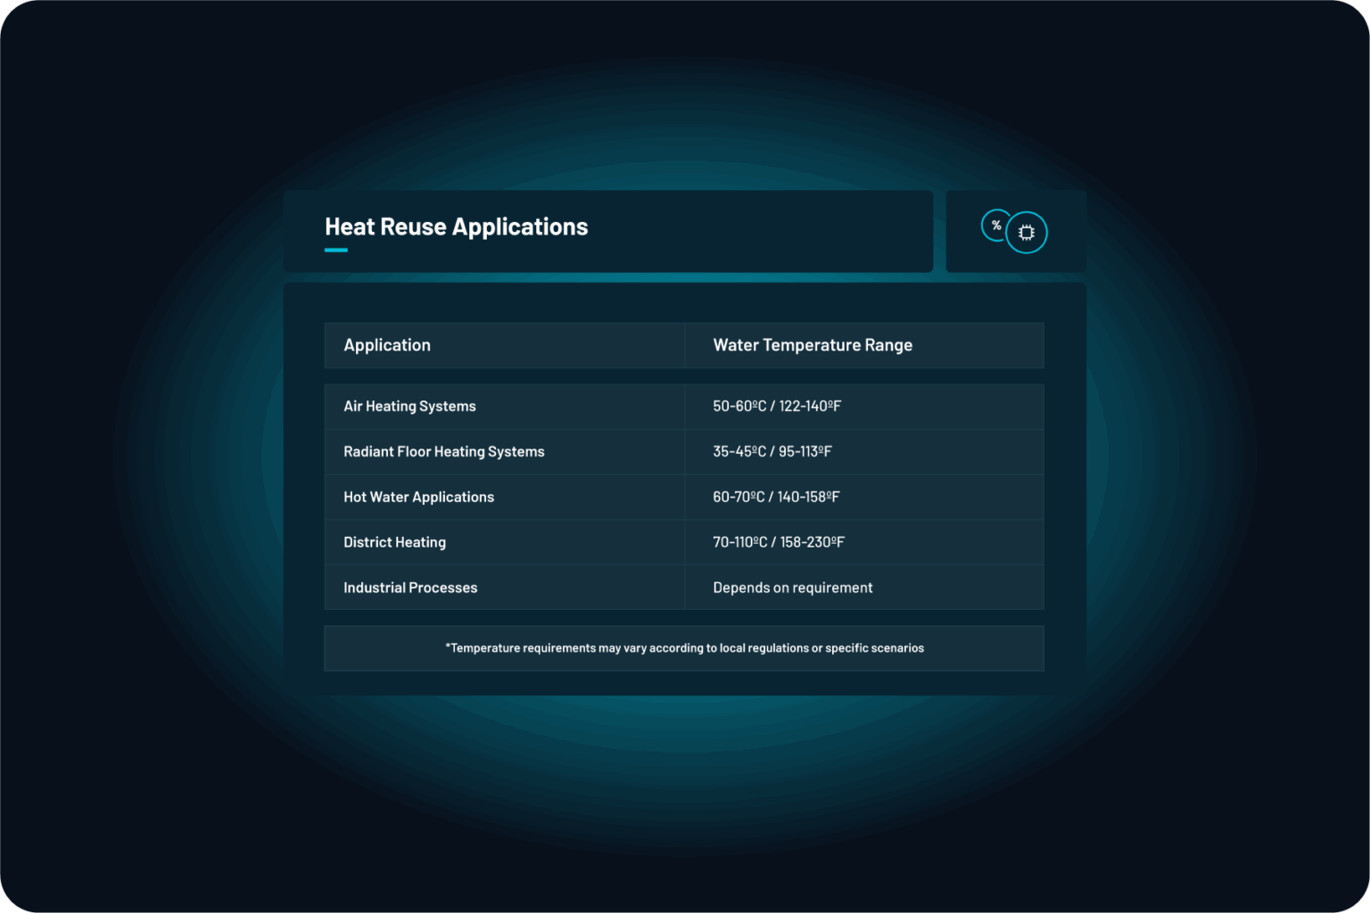Viewport: 1370px width, 913px height.
Task: Click the chip icon's white processor glyph
Action: (1027, 232)
